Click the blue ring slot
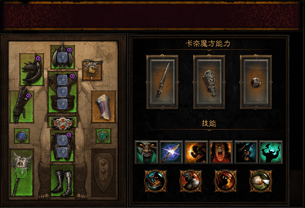Viewport: 305px width, 208px height. click(x=22, y=136)
